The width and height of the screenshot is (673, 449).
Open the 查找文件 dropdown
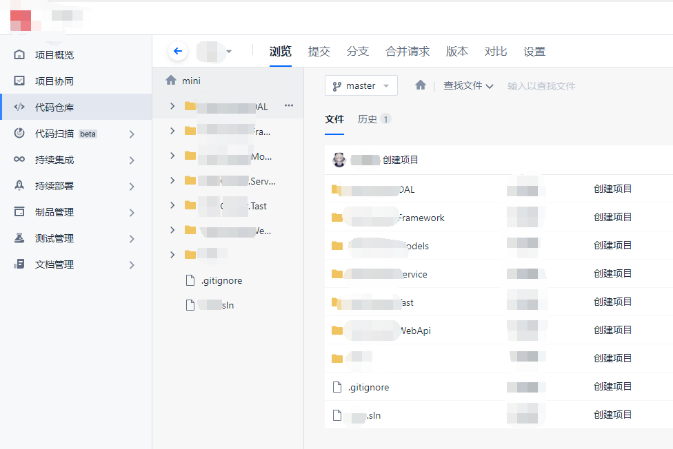coord(468,86)
